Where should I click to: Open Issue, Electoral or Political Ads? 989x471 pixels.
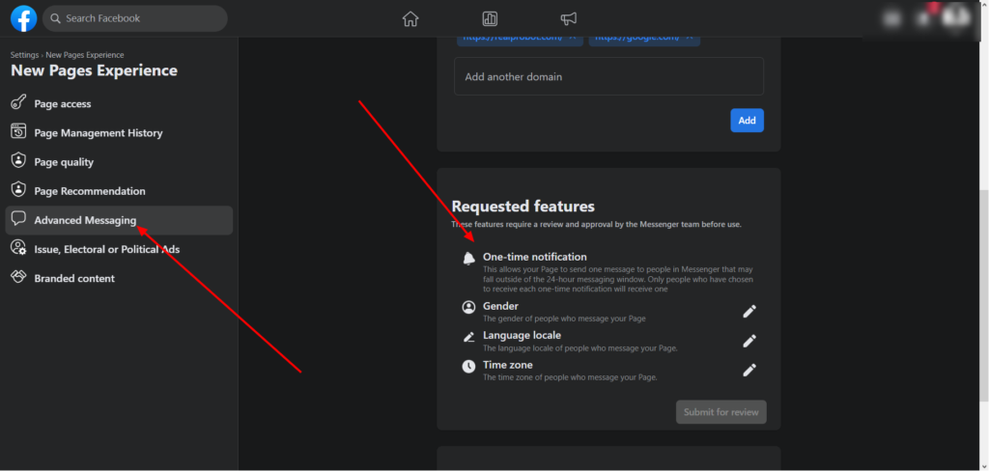(x=119, y=249)
